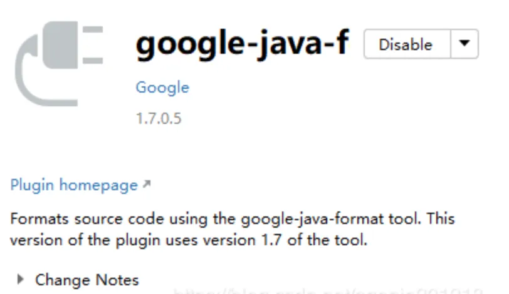The height and width of the screenshot is (294, 509).
Task: Click the version number 1.7.0.5
Action: pyautogui.click(x=159, y=118)
